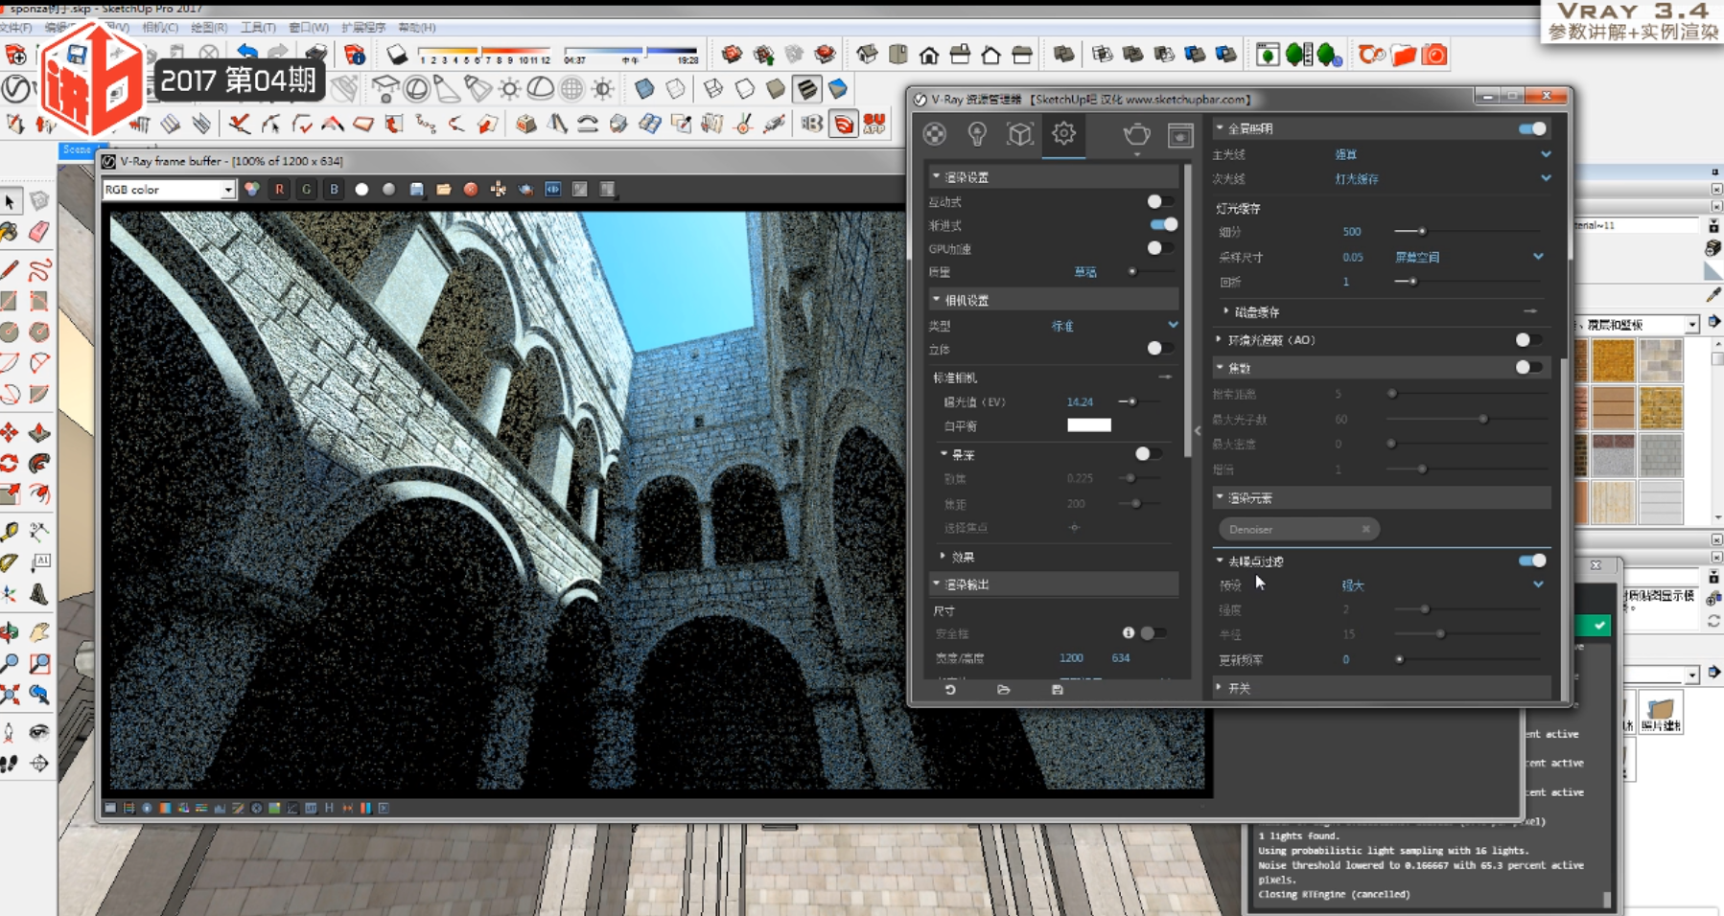Screen dimensions: 1724x916
Task: Enable the 焦散 caustics toggle
Action: (x=1527, y=368)
